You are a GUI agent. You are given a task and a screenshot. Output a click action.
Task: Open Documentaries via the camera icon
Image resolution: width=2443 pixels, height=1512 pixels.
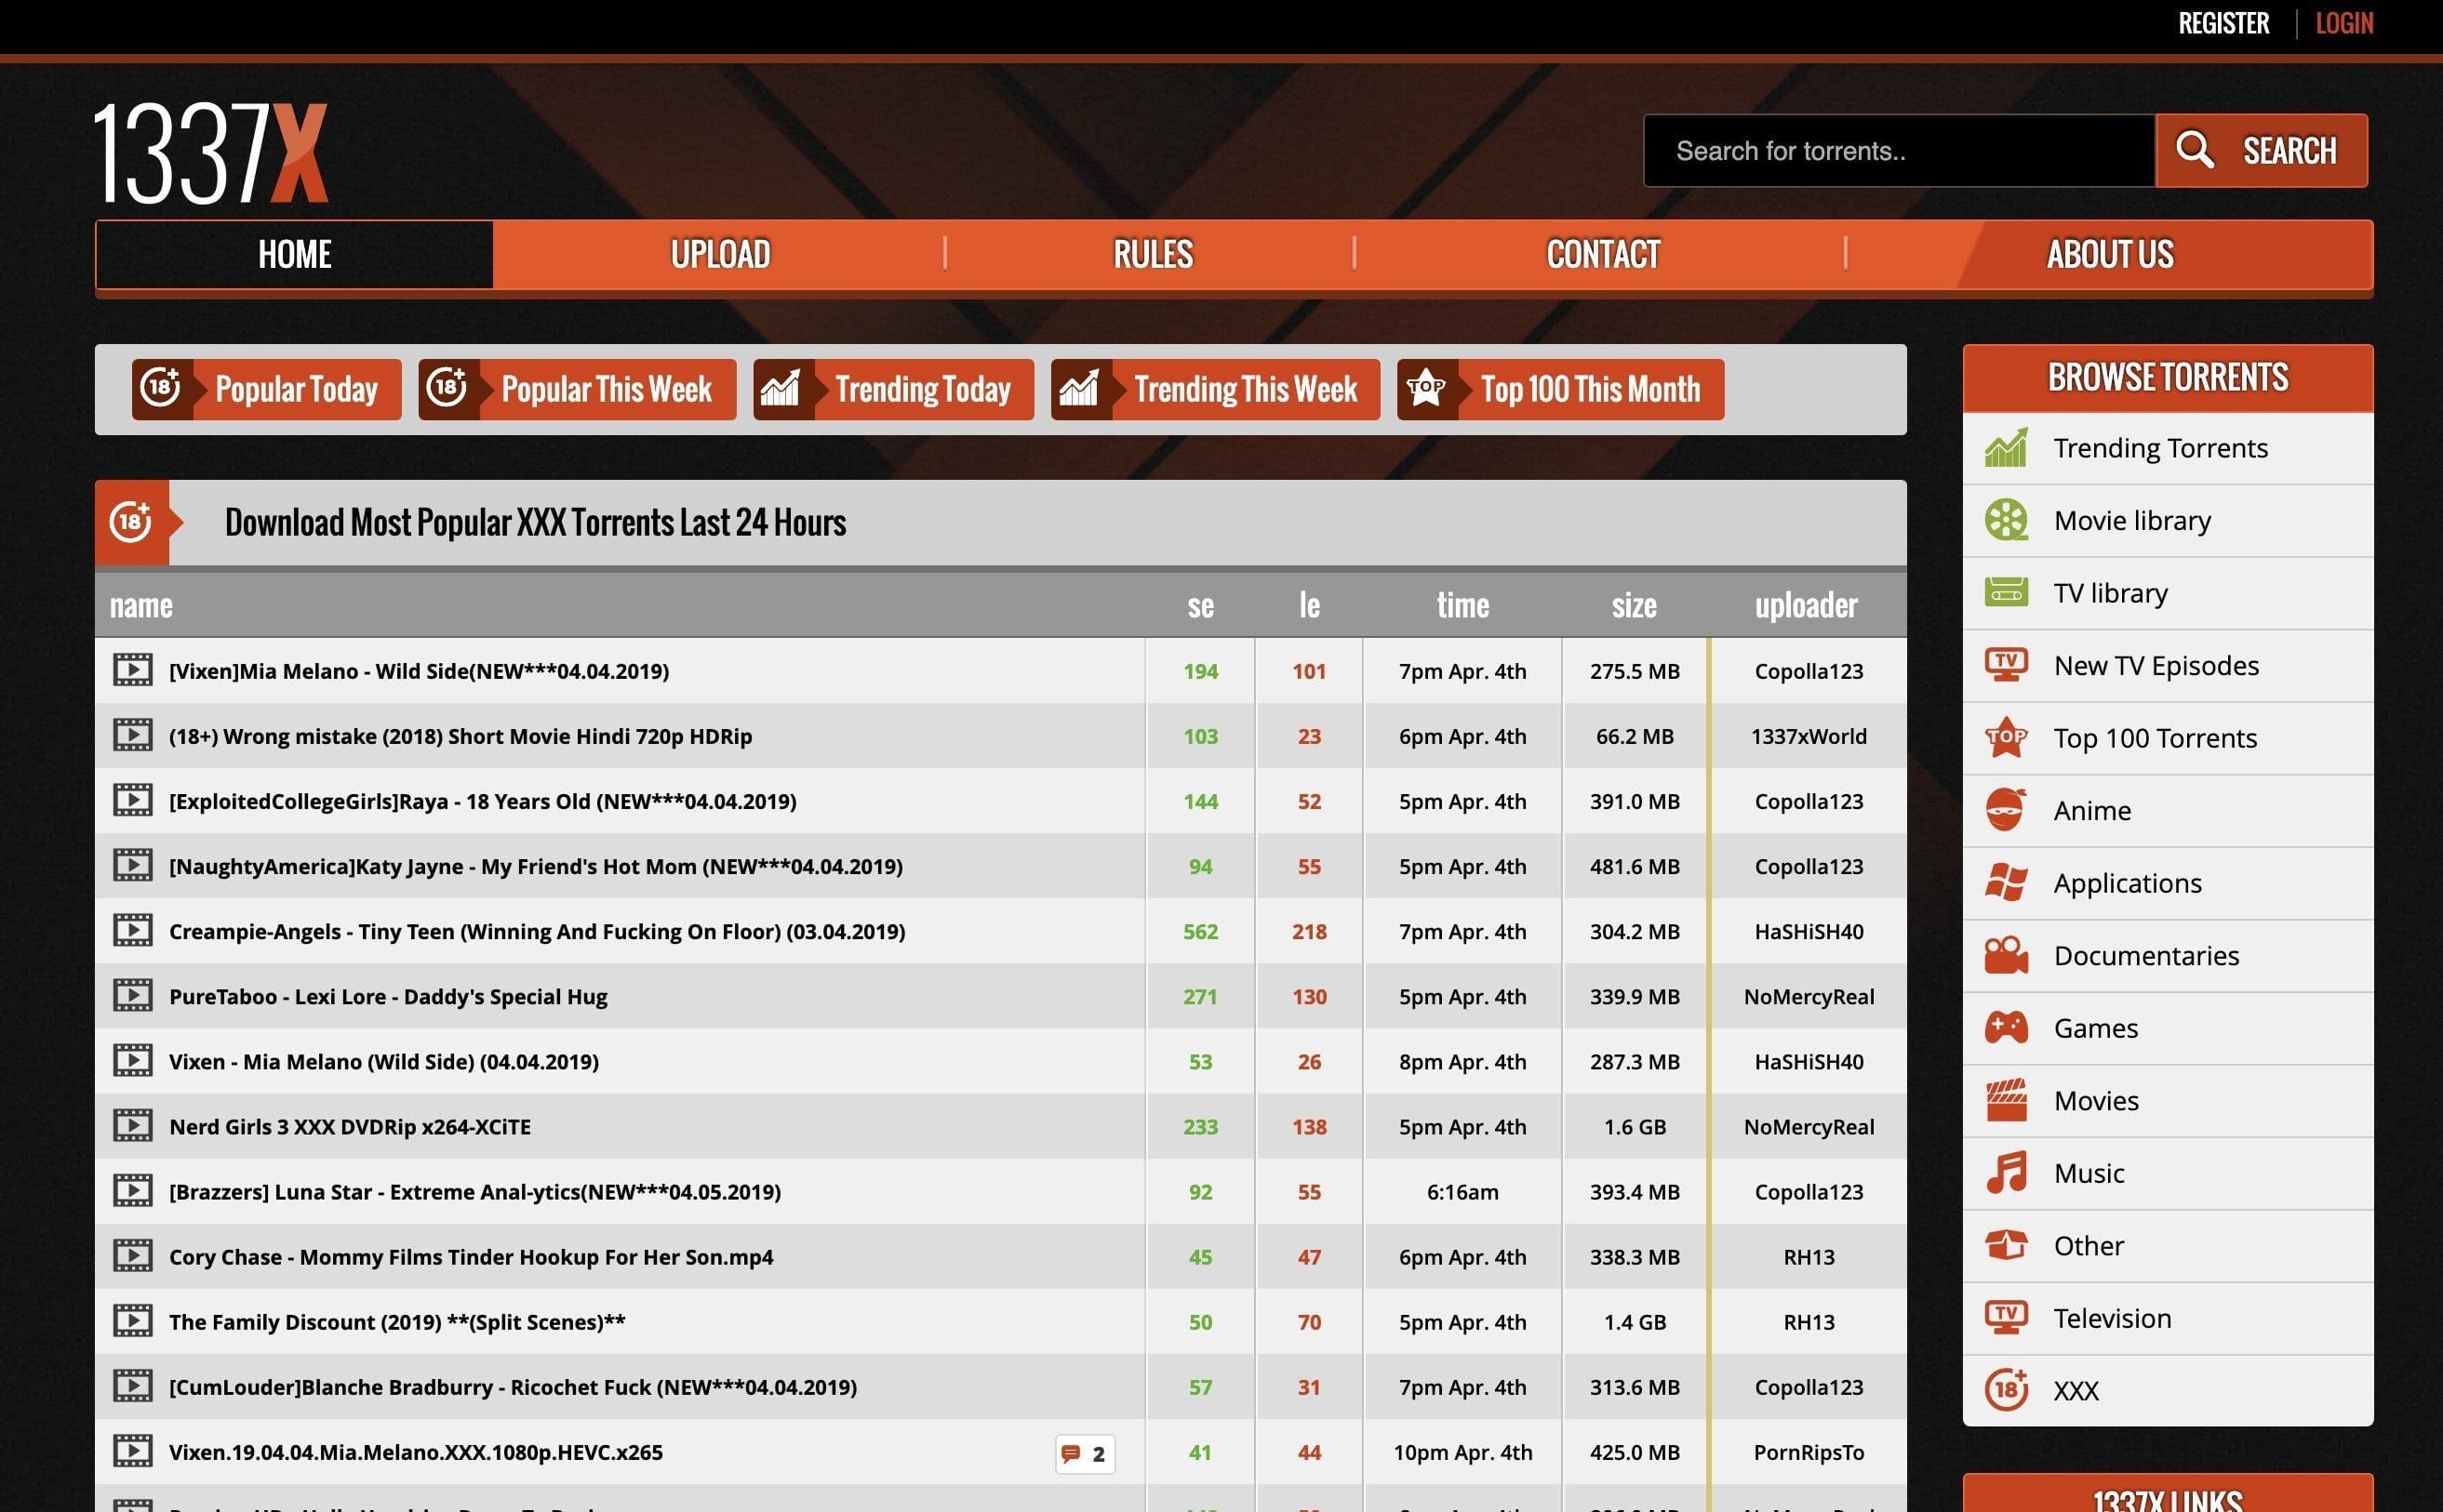[2006, 955]
